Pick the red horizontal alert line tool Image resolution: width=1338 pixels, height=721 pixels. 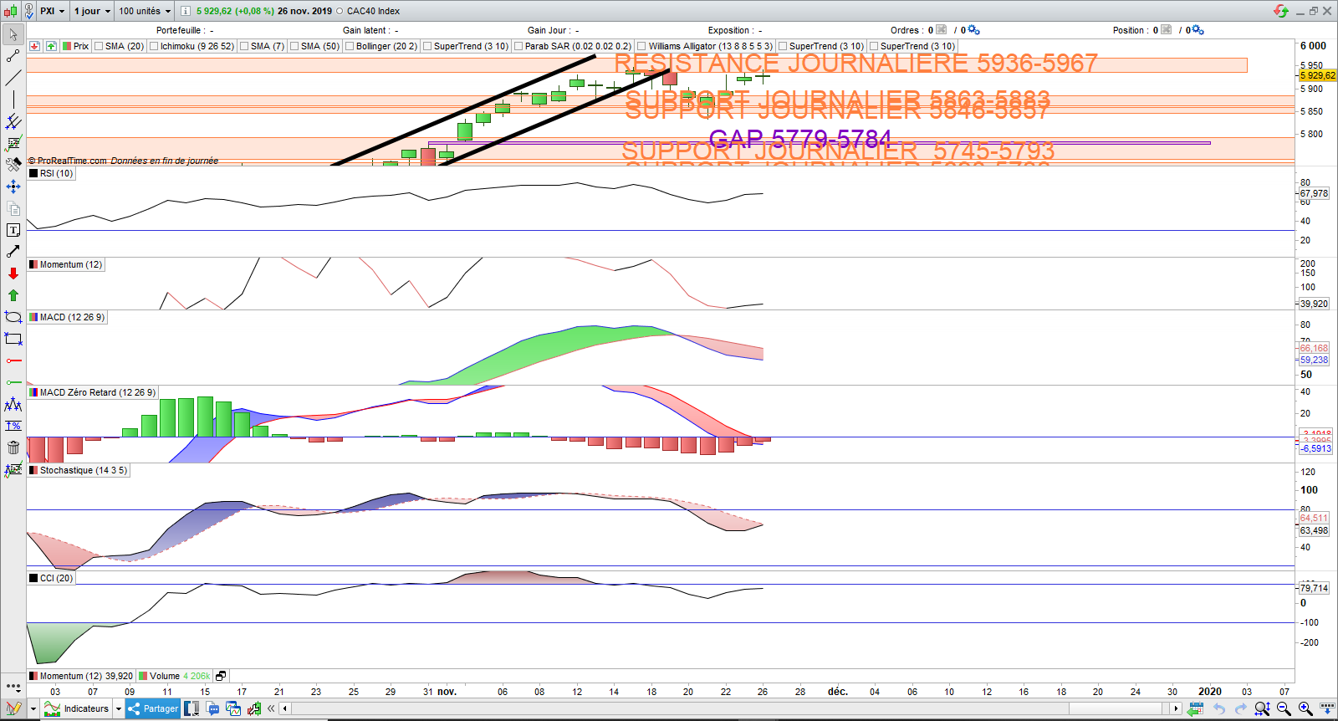pos(13,360)
